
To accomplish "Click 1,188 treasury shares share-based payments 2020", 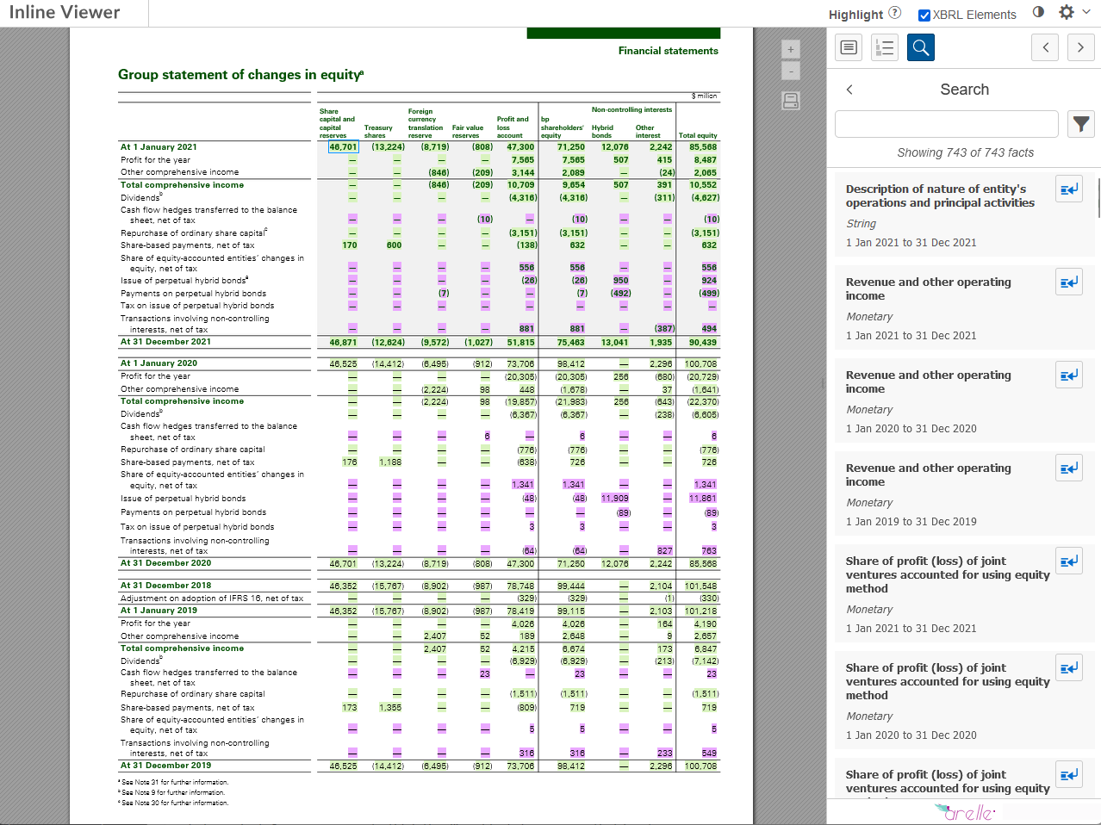I will [390, 462].
